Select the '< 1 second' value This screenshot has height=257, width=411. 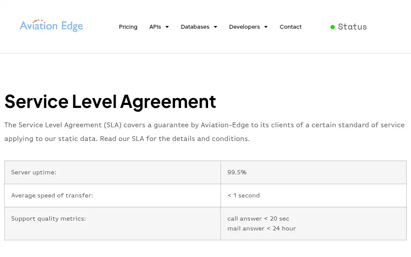[x=244, y=195]
